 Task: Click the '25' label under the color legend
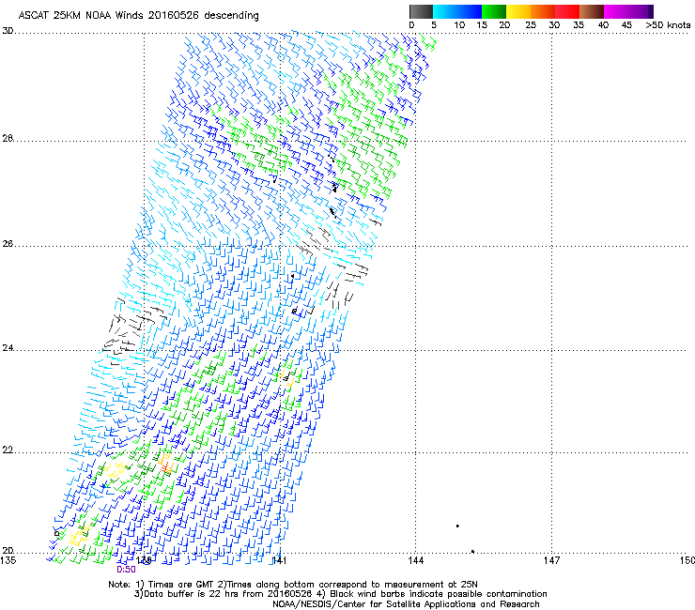[531, 25]
